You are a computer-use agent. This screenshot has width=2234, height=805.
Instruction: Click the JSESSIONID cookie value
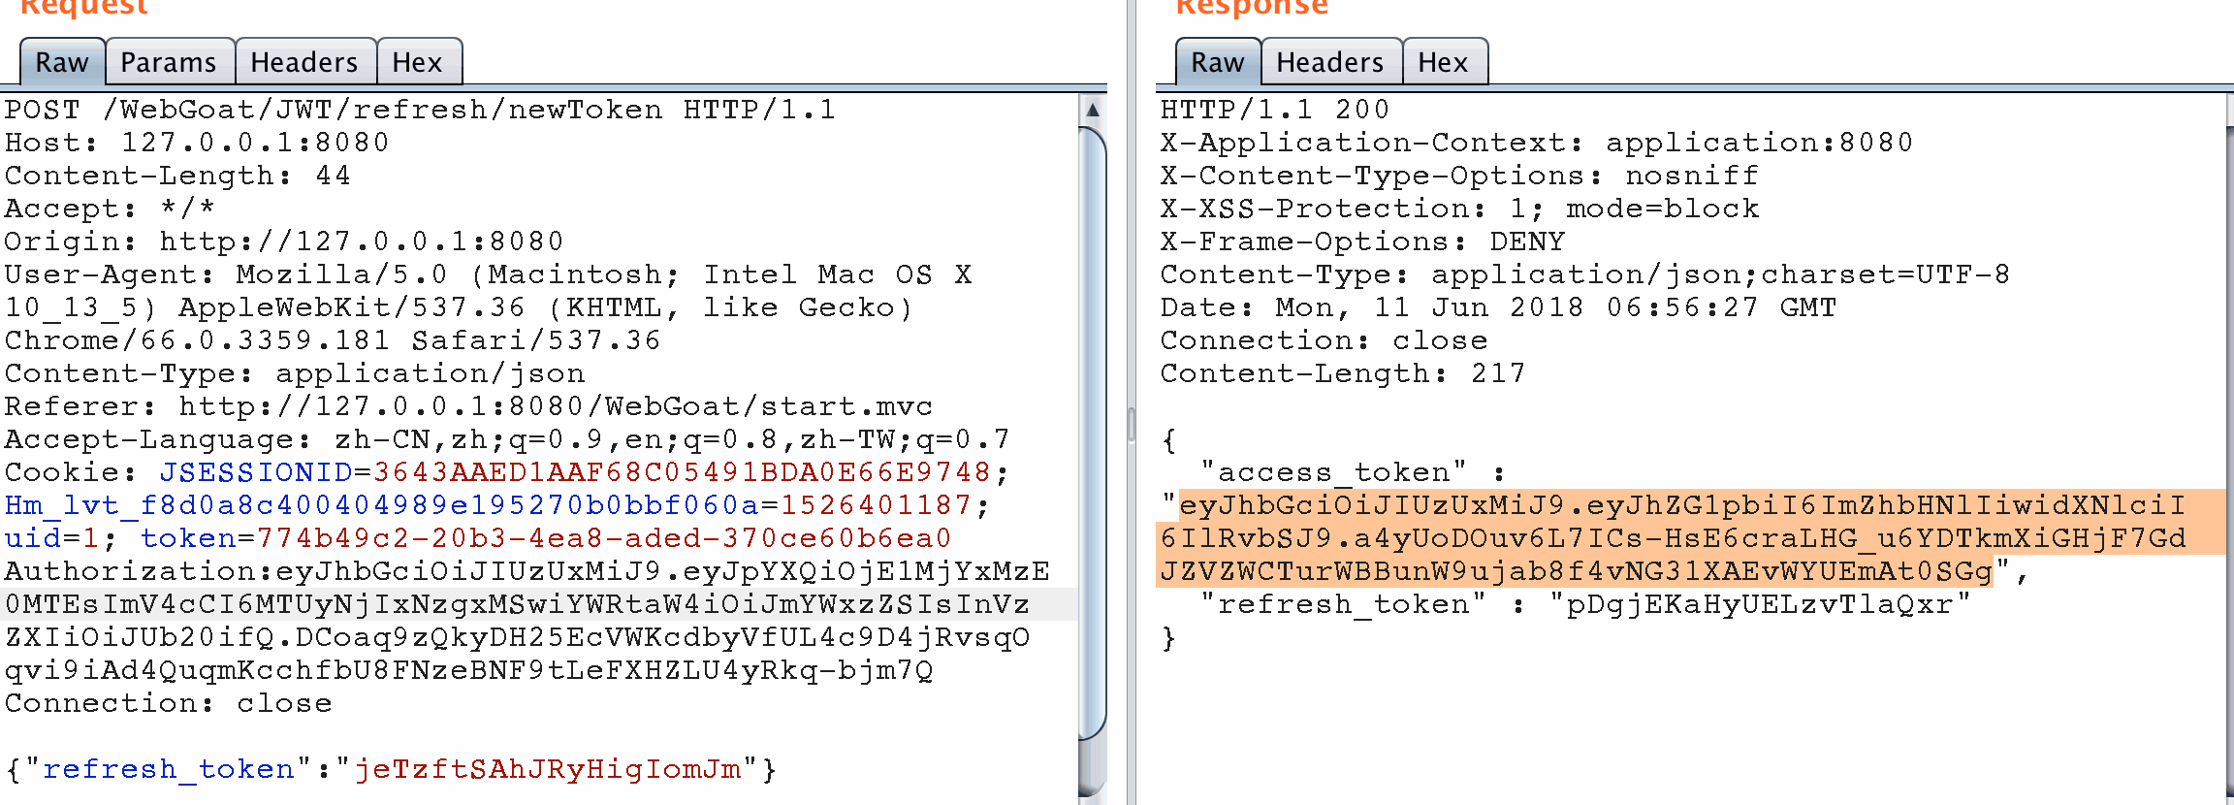point(683,472)
